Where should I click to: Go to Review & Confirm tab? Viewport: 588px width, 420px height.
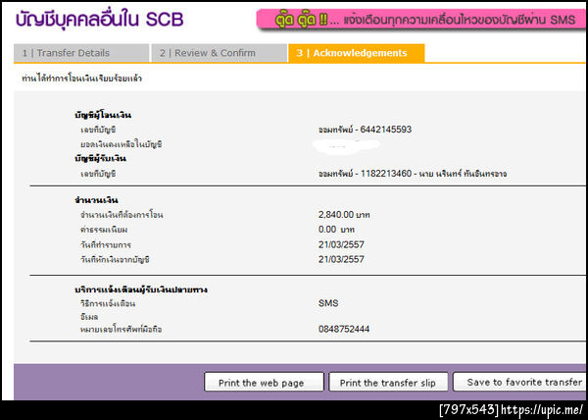point(220,53)
